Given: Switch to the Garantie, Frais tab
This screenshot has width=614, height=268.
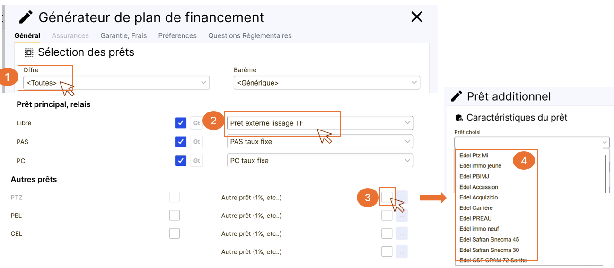Looking at the screenshot, I should tap(123, 35).
